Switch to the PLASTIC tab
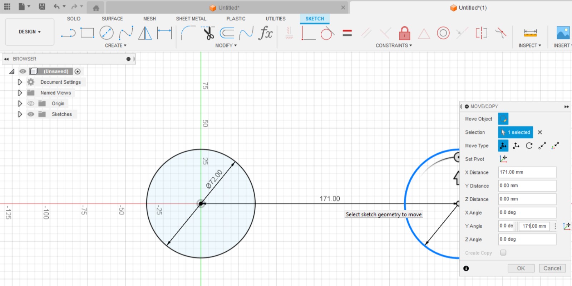Viewport: 572px width, 286px height. (236, 19)
